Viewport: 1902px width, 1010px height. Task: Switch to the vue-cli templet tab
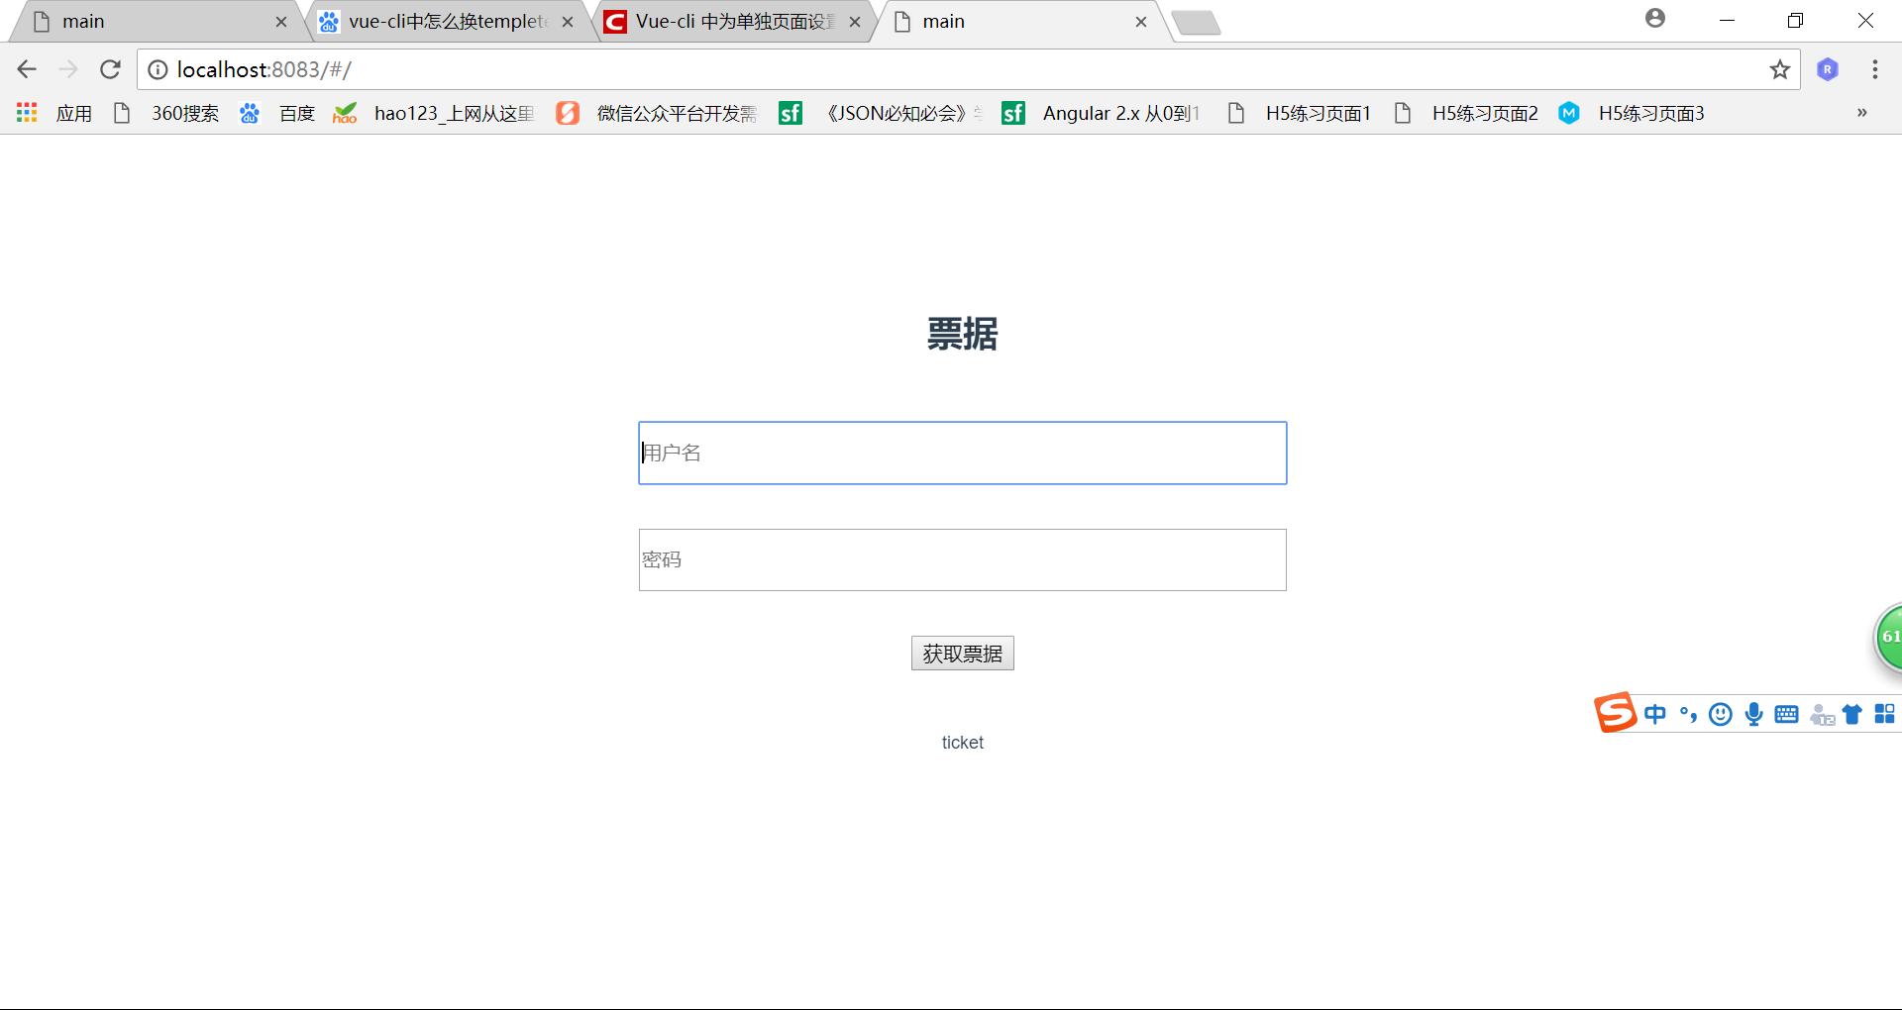tap(446, 22)
